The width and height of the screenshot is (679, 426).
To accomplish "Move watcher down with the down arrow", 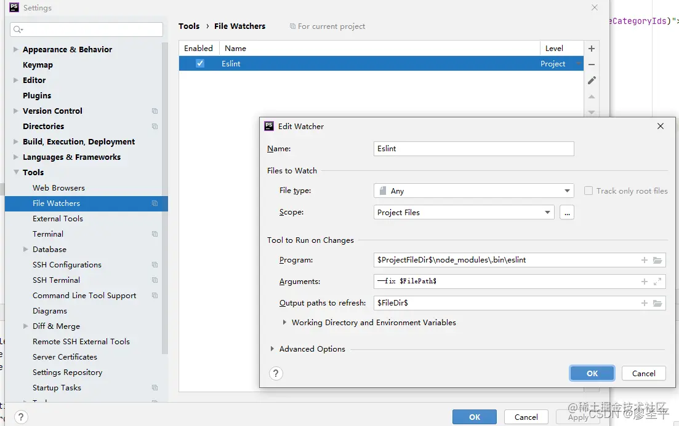I will (592, 112).
